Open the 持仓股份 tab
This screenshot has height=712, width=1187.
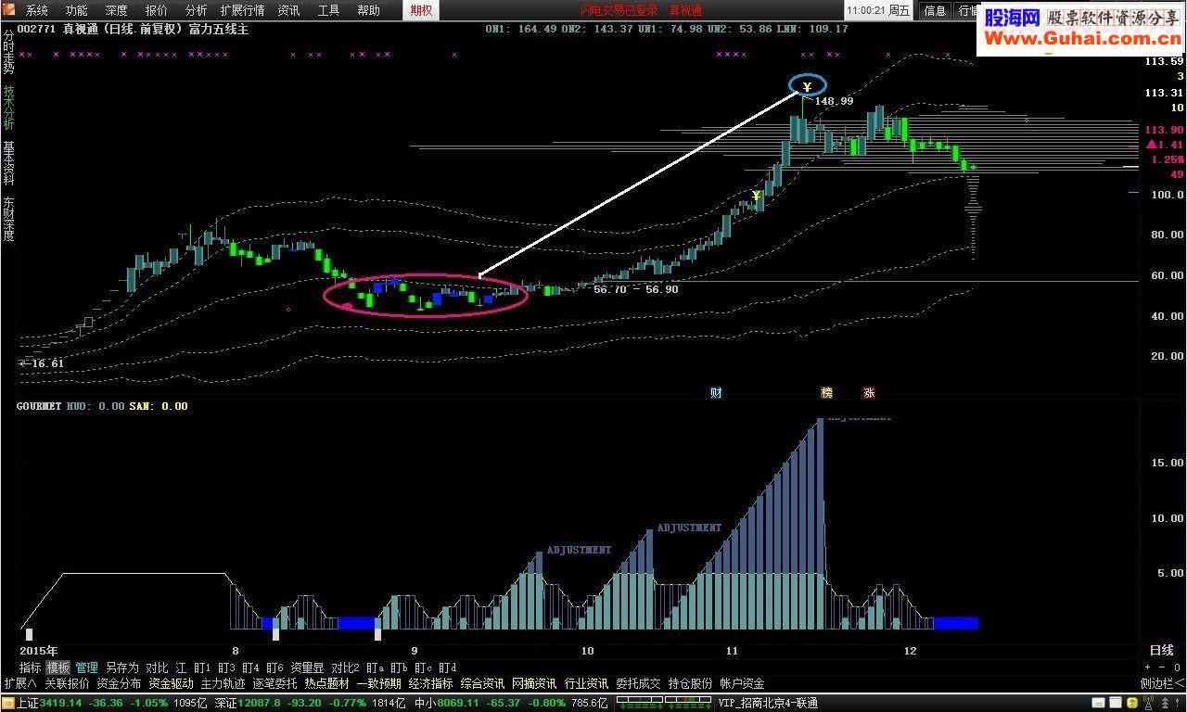pyautogui.click(x=690, y=683)
